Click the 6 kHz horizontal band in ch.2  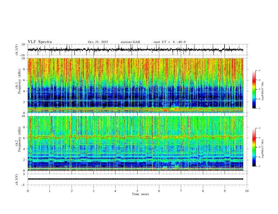coord(135,137)
